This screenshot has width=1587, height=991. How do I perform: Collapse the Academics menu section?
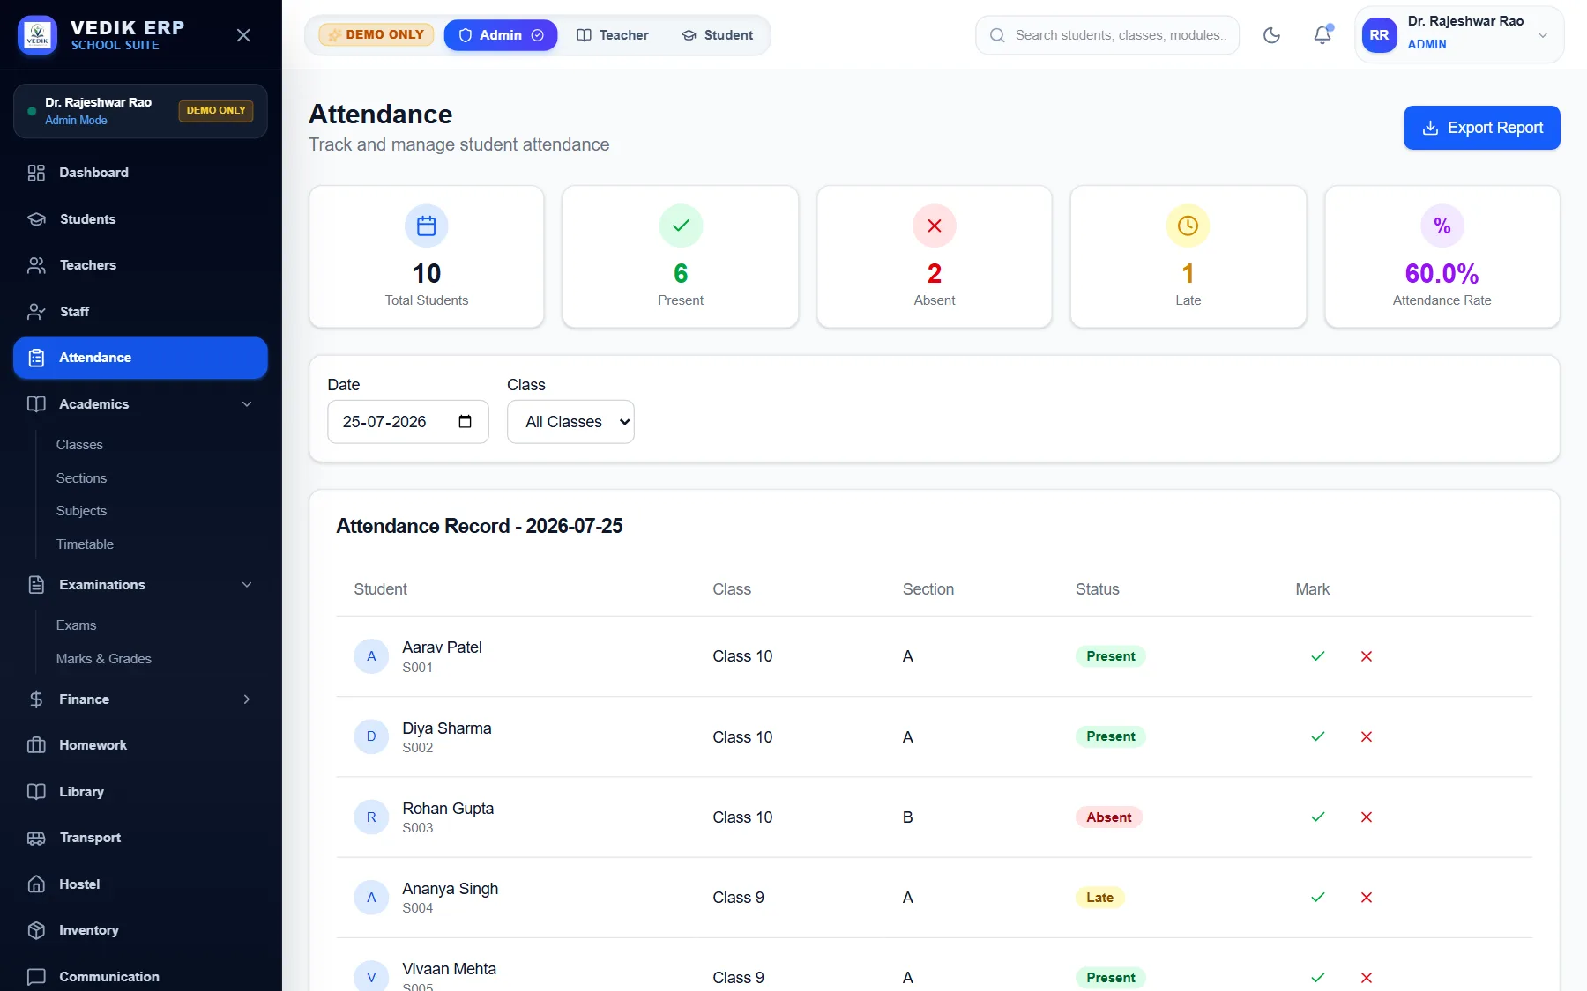coord(247,404)
